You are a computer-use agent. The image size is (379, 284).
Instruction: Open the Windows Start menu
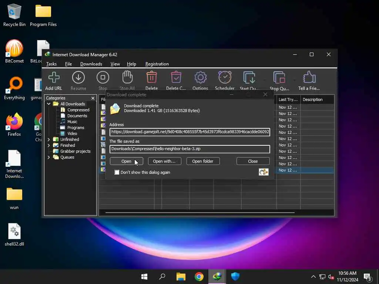click(x=144, y=277)
